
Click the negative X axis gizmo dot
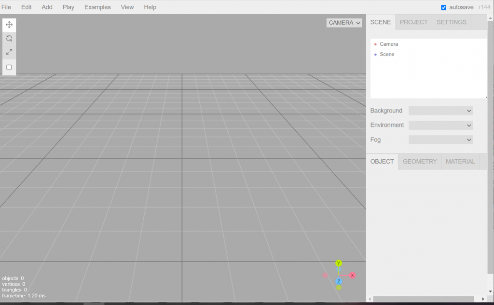click(x=325, y=276)
